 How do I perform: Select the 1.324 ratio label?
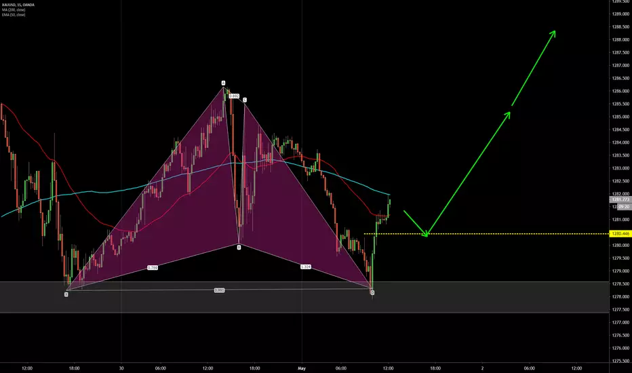(306, 267)
